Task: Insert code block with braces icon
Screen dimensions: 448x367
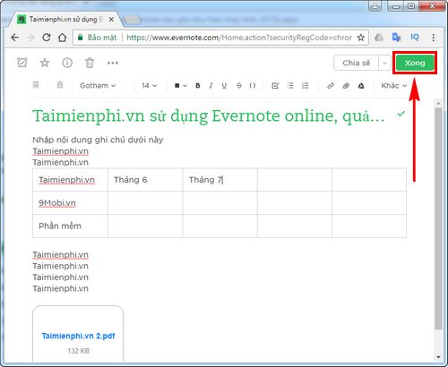Action: tap(253, 86)
